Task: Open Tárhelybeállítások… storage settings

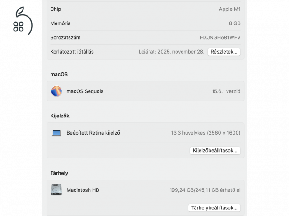Action: (x=214, y=208)
